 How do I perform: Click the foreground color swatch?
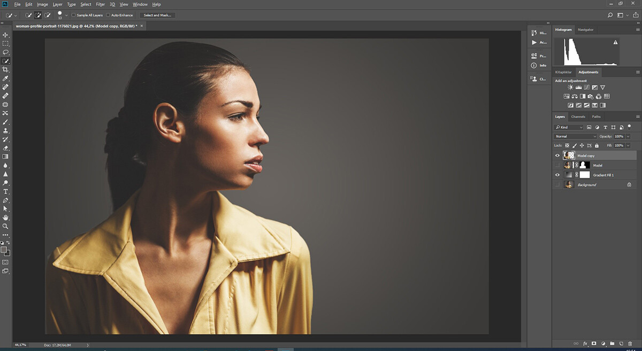point(4,249)
